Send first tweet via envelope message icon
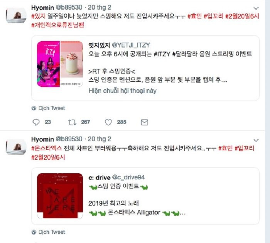 [144, 122]
